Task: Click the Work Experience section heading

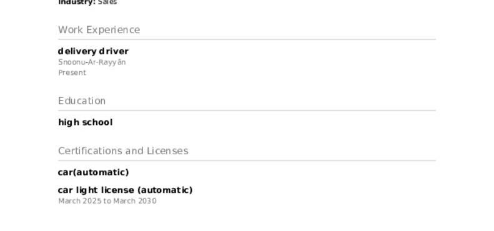Action: pyautogui.click(x=99, y=30)
